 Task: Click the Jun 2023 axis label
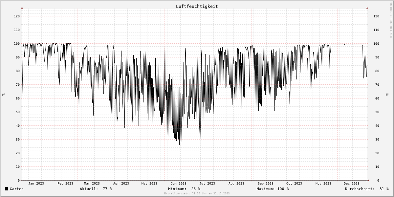point(179,184)
